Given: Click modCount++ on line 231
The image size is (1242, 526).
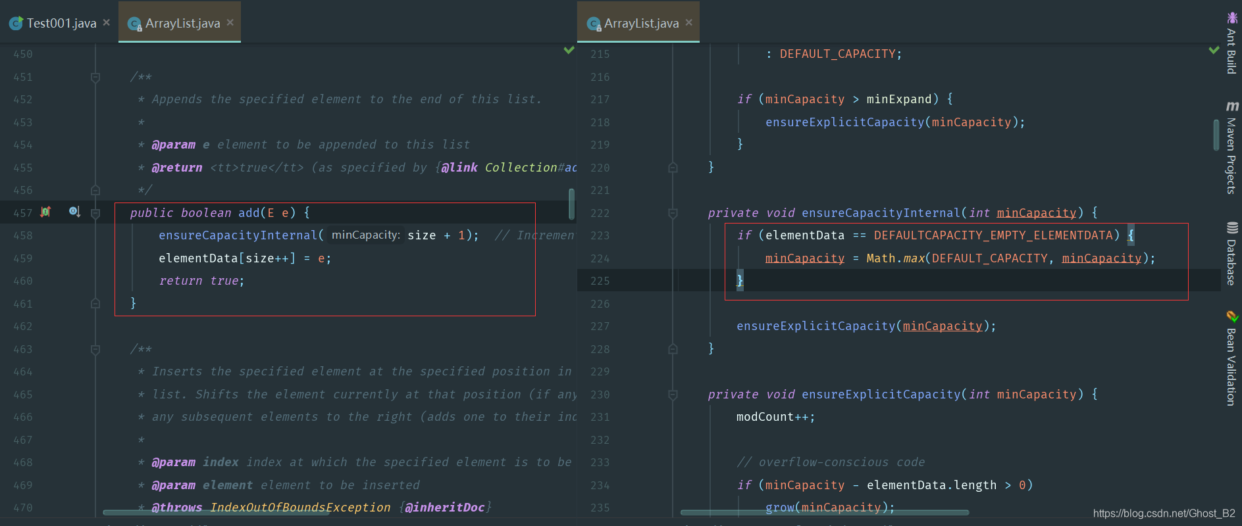Looking at the screenshot, I should point(773,417).
